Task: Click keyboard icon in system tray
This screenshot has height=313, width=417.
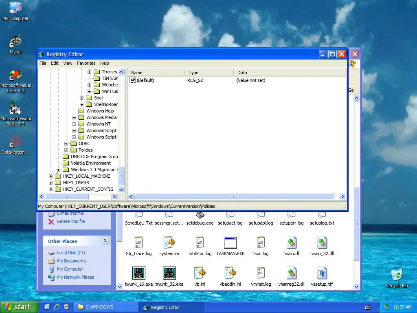Action: coord(368,307)
